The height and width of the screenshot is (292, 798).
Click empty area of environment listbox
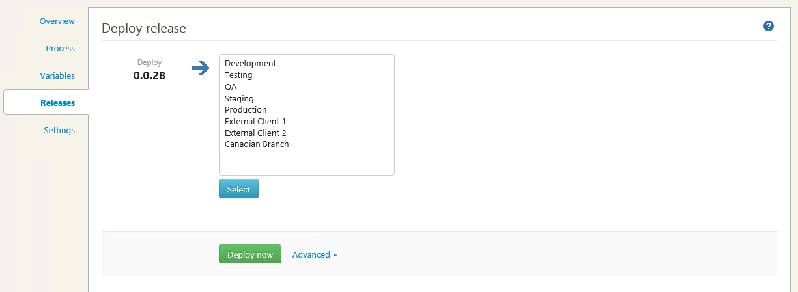pos(306,161)
